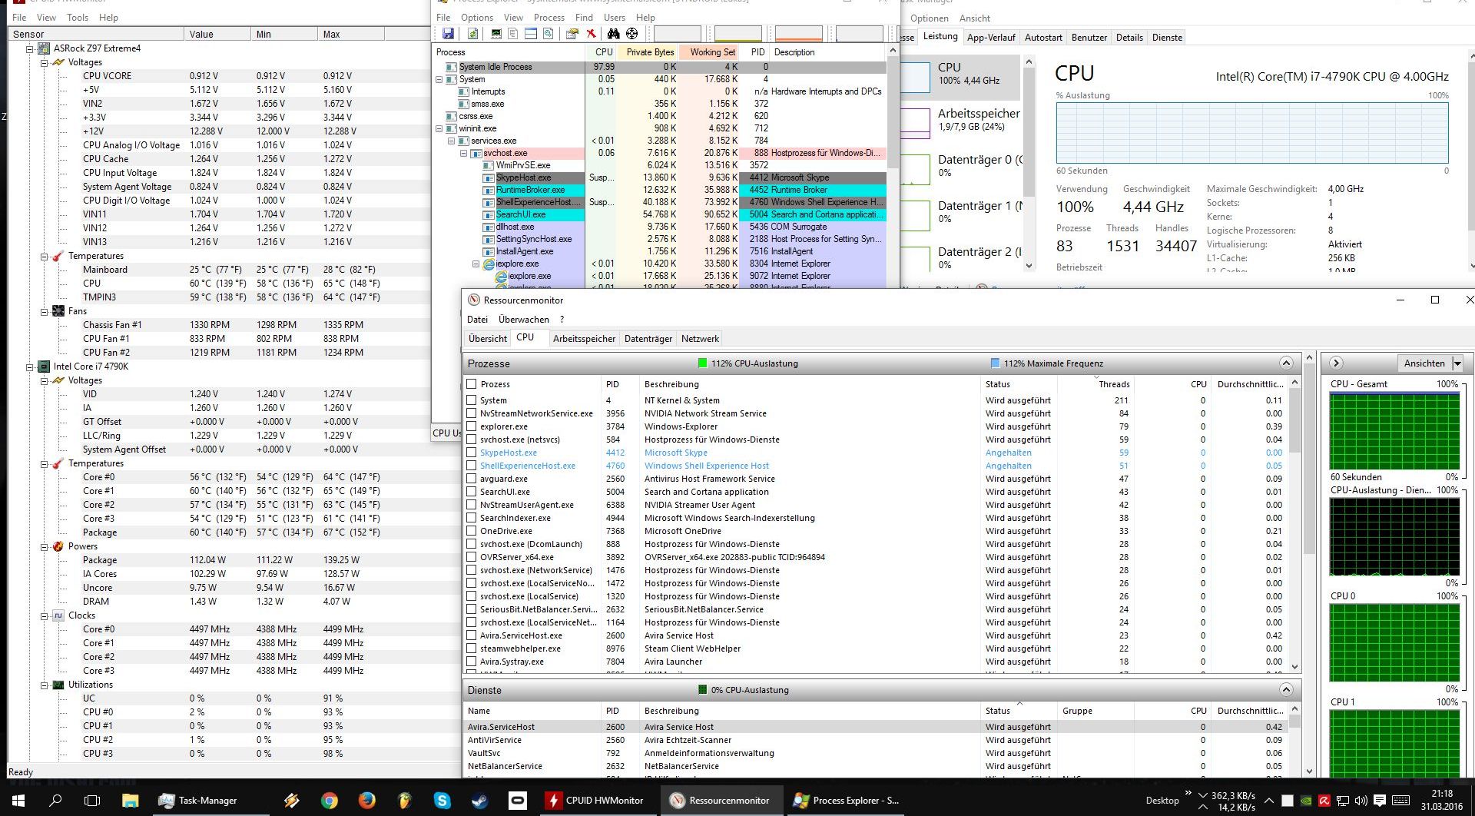Click the Refresh Now icon in Process Explorer
The image size is (1475, 816).
473,34
